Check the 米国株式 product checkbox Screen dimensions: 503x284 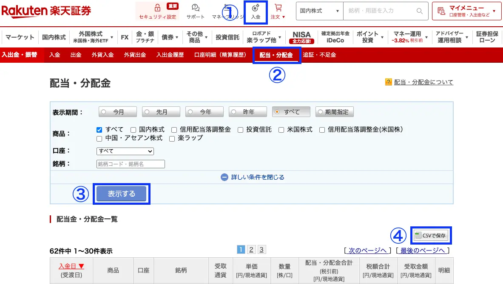(281, 130)
